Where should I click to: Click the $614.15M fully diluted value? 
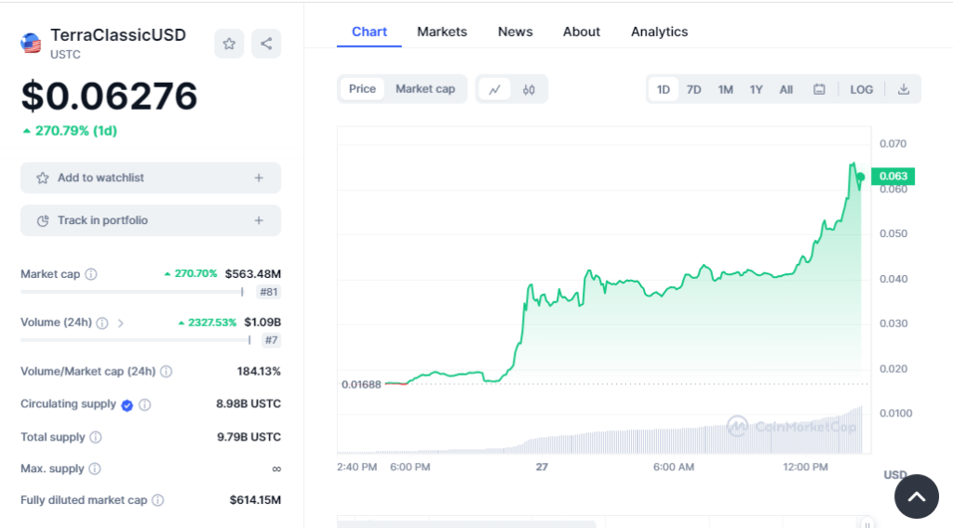255,500
